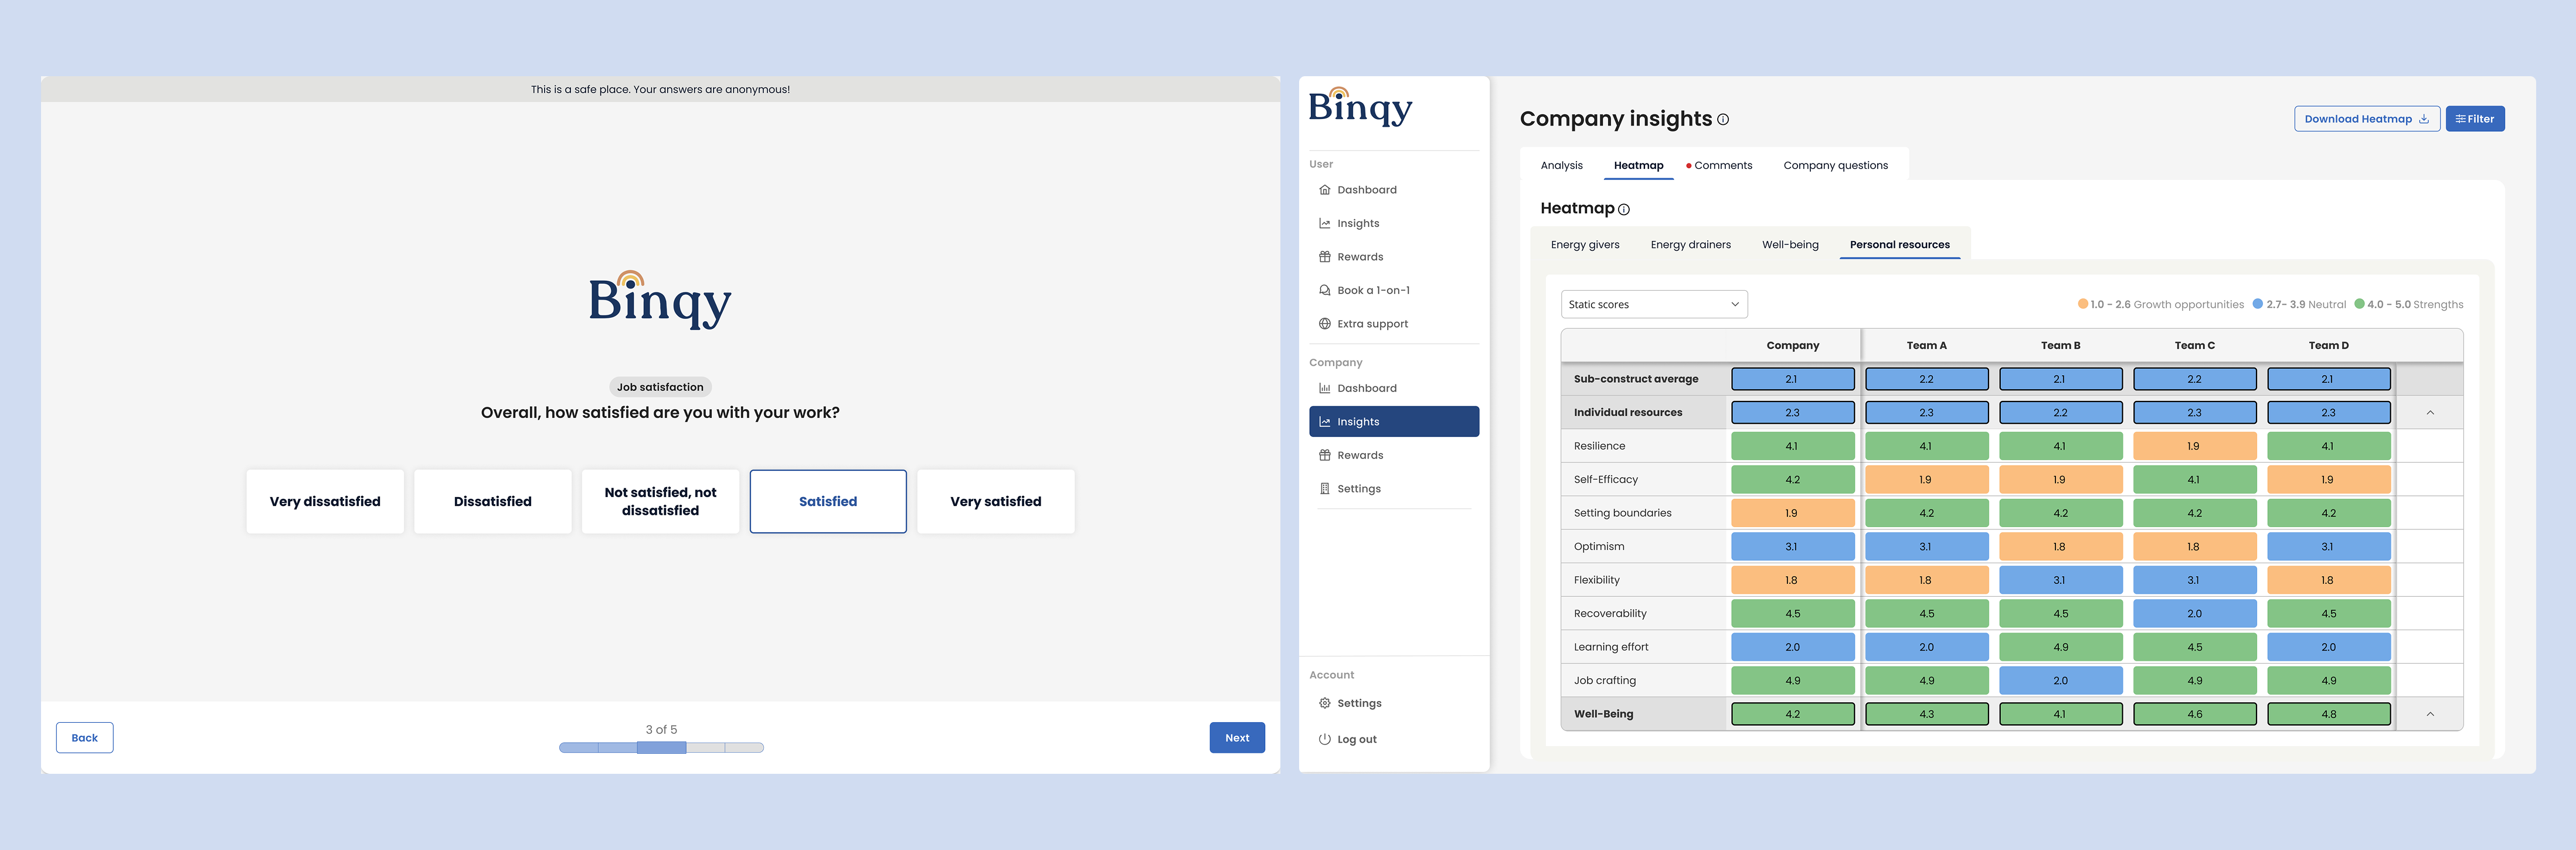2576x850 pixels.
Task: Click the Extra support globe icon
Action: click(x=1324, y=323)
